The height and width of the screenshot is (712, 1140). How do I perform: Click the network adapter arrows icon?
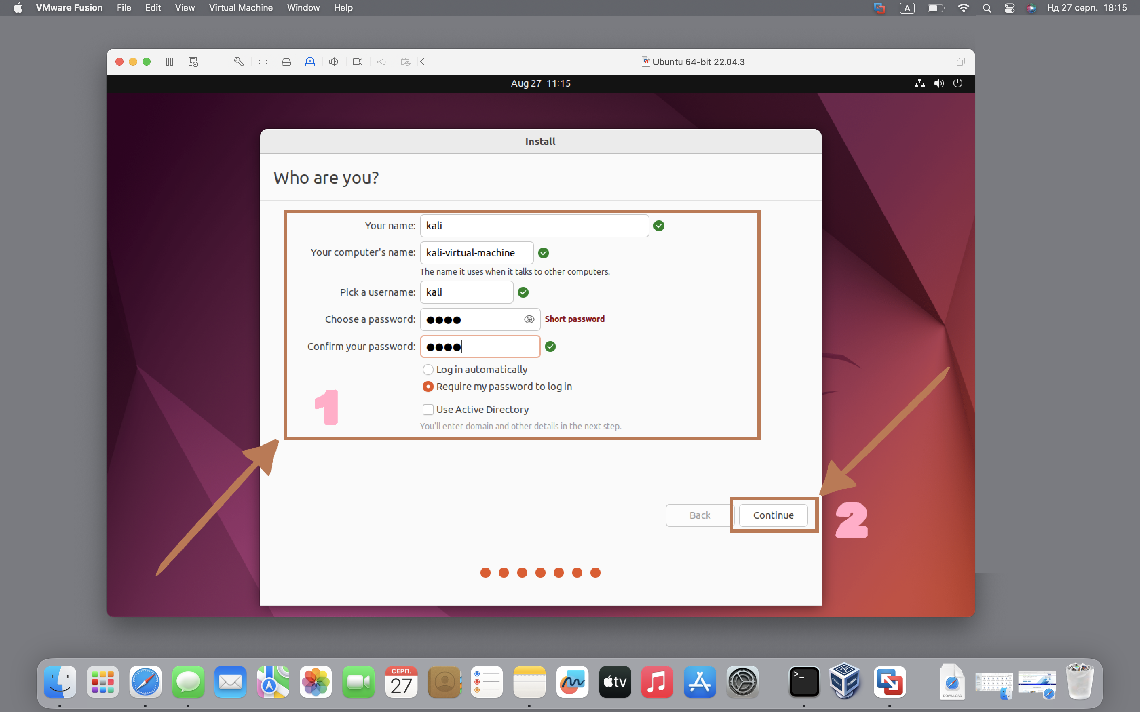[x=263, y=62]
